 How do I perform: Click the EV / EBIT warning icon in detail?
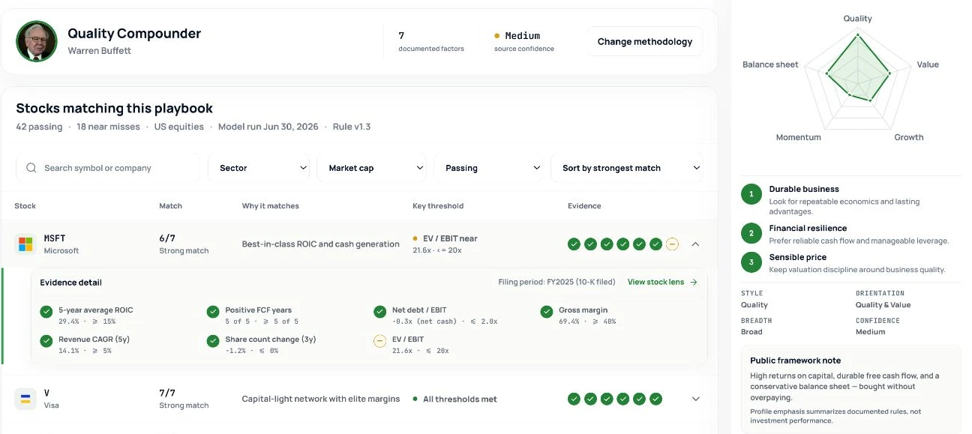379,341
